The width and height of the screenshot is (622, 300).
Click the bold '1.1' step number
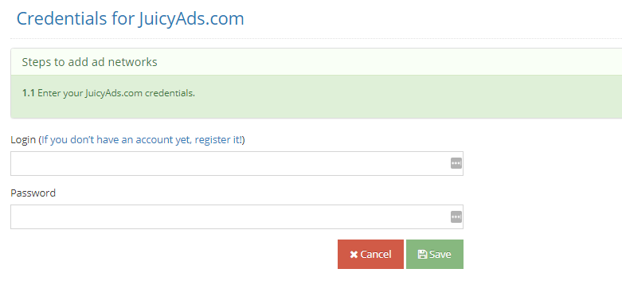[x=29, y=94]
